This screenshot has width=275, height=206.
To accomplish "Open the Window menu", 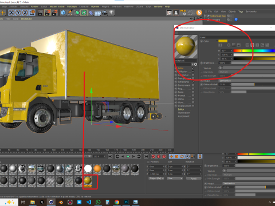I will coord(158,6).
